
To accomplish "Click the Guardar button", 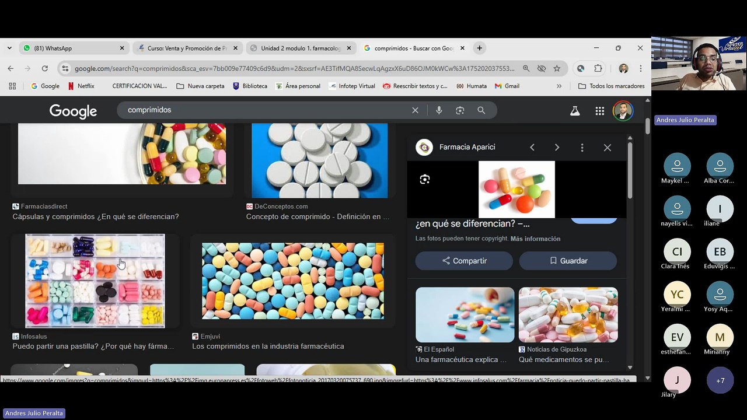I will click(568, 261).
